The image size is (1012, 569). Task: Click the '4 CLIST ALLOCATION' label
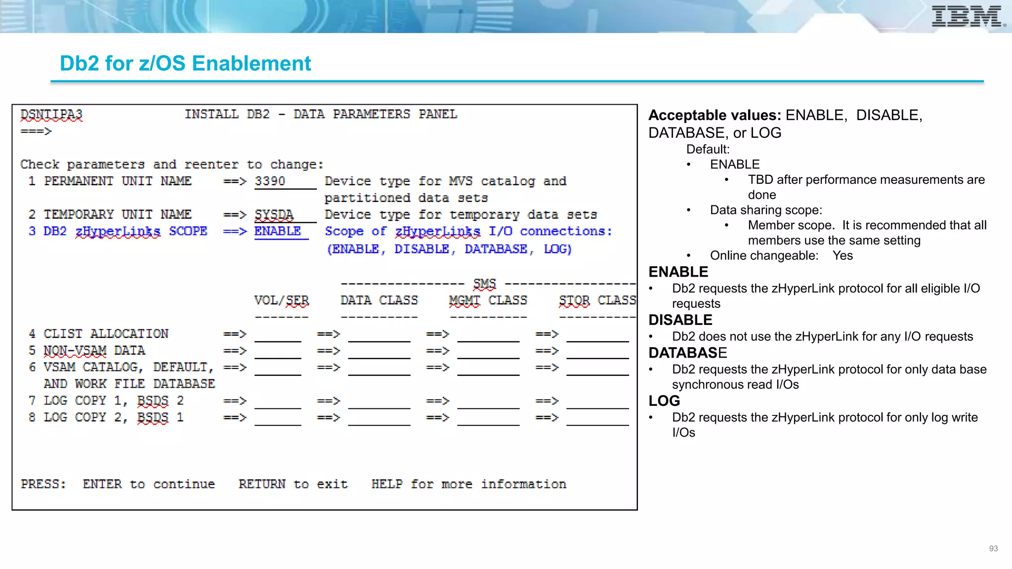(99, 334)
